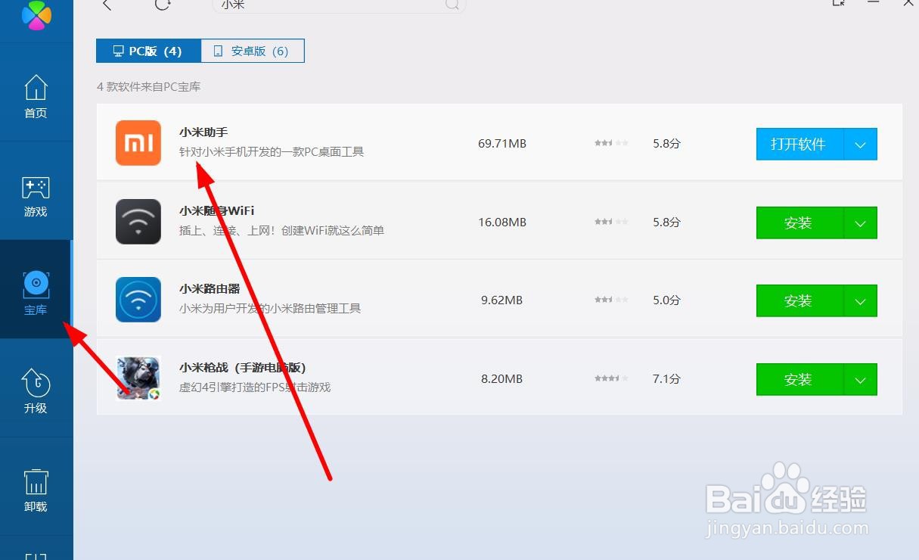Select the PC版 tab

(x=147, y=50)
